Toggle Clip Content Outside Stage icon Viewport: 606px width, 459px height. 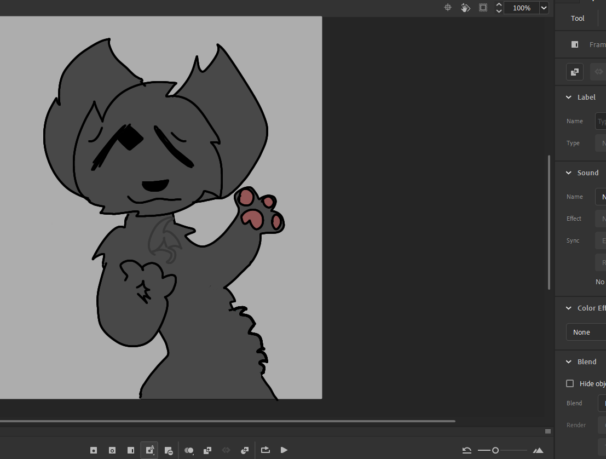483,8
